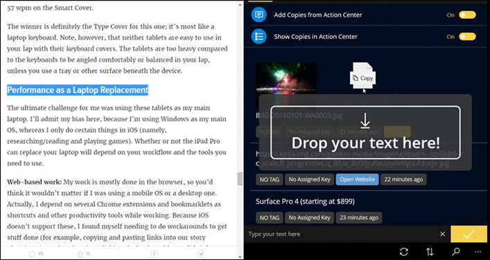Screen dimensions: 490x260
Task: Click the Facebook share icon below the article
Action: [154, 254]
